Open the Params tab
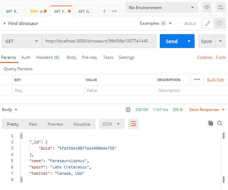This screenshot has width=228, height=190. point(8,57)
